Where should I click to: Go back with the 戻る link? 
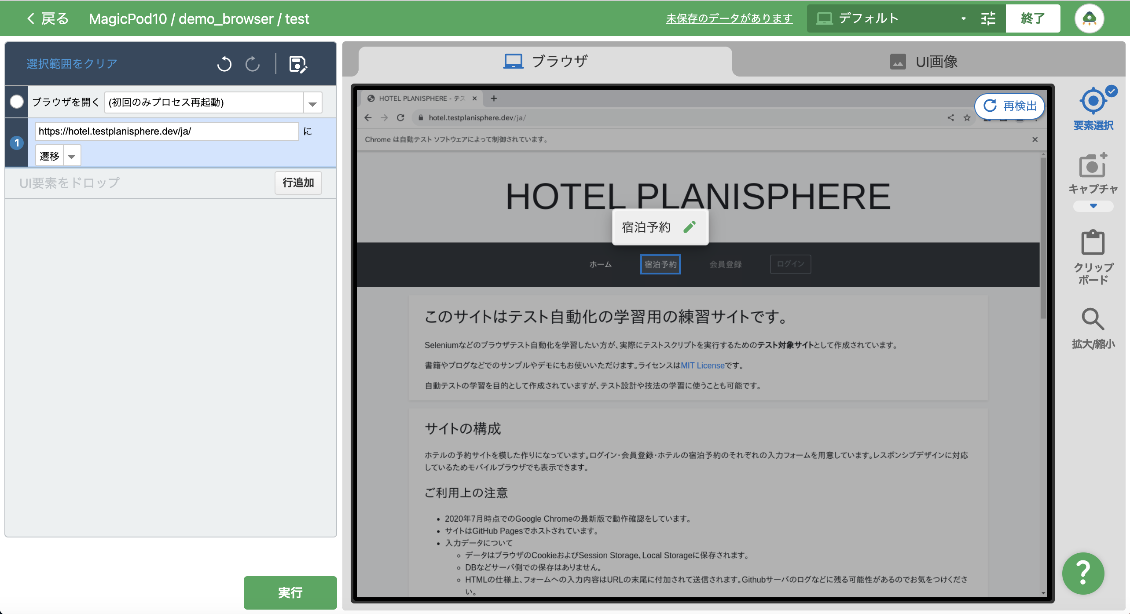pos(48,18)
